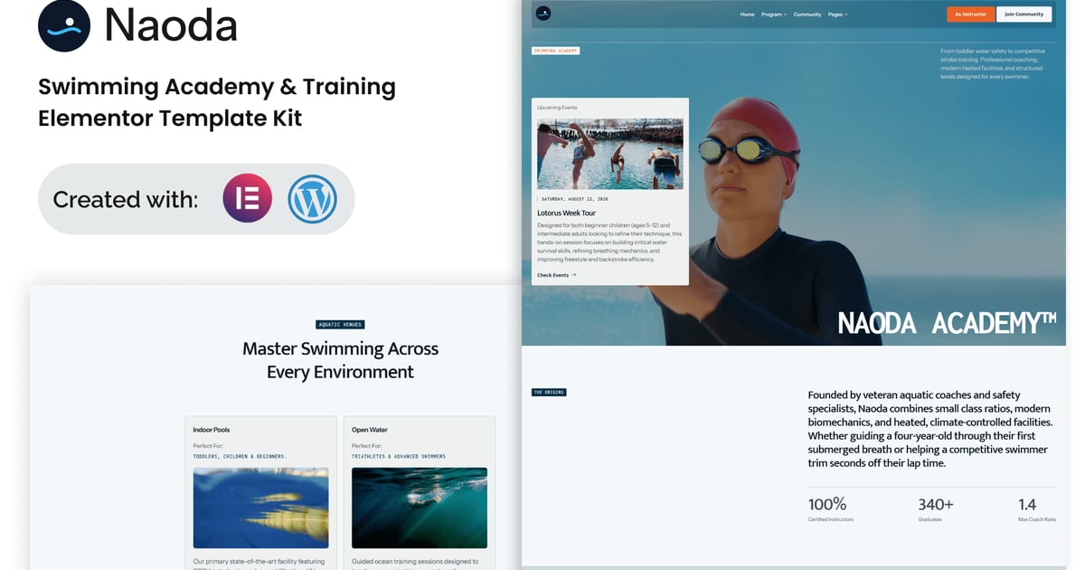
Task: Open the Home menu item
Action: click(x=747, y=14)
